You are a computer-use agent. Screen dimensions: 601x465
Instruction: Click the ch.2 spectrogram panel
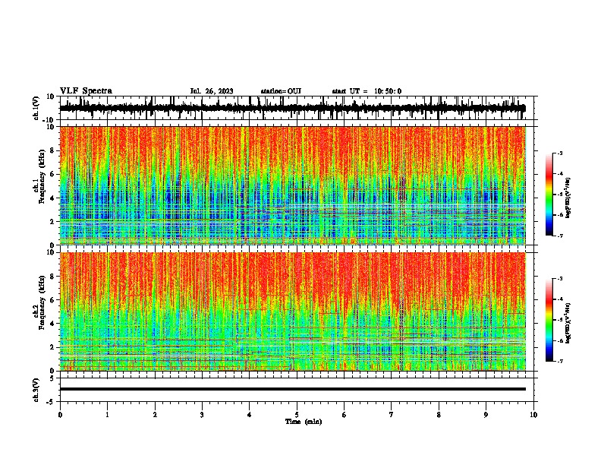point(292,312)
